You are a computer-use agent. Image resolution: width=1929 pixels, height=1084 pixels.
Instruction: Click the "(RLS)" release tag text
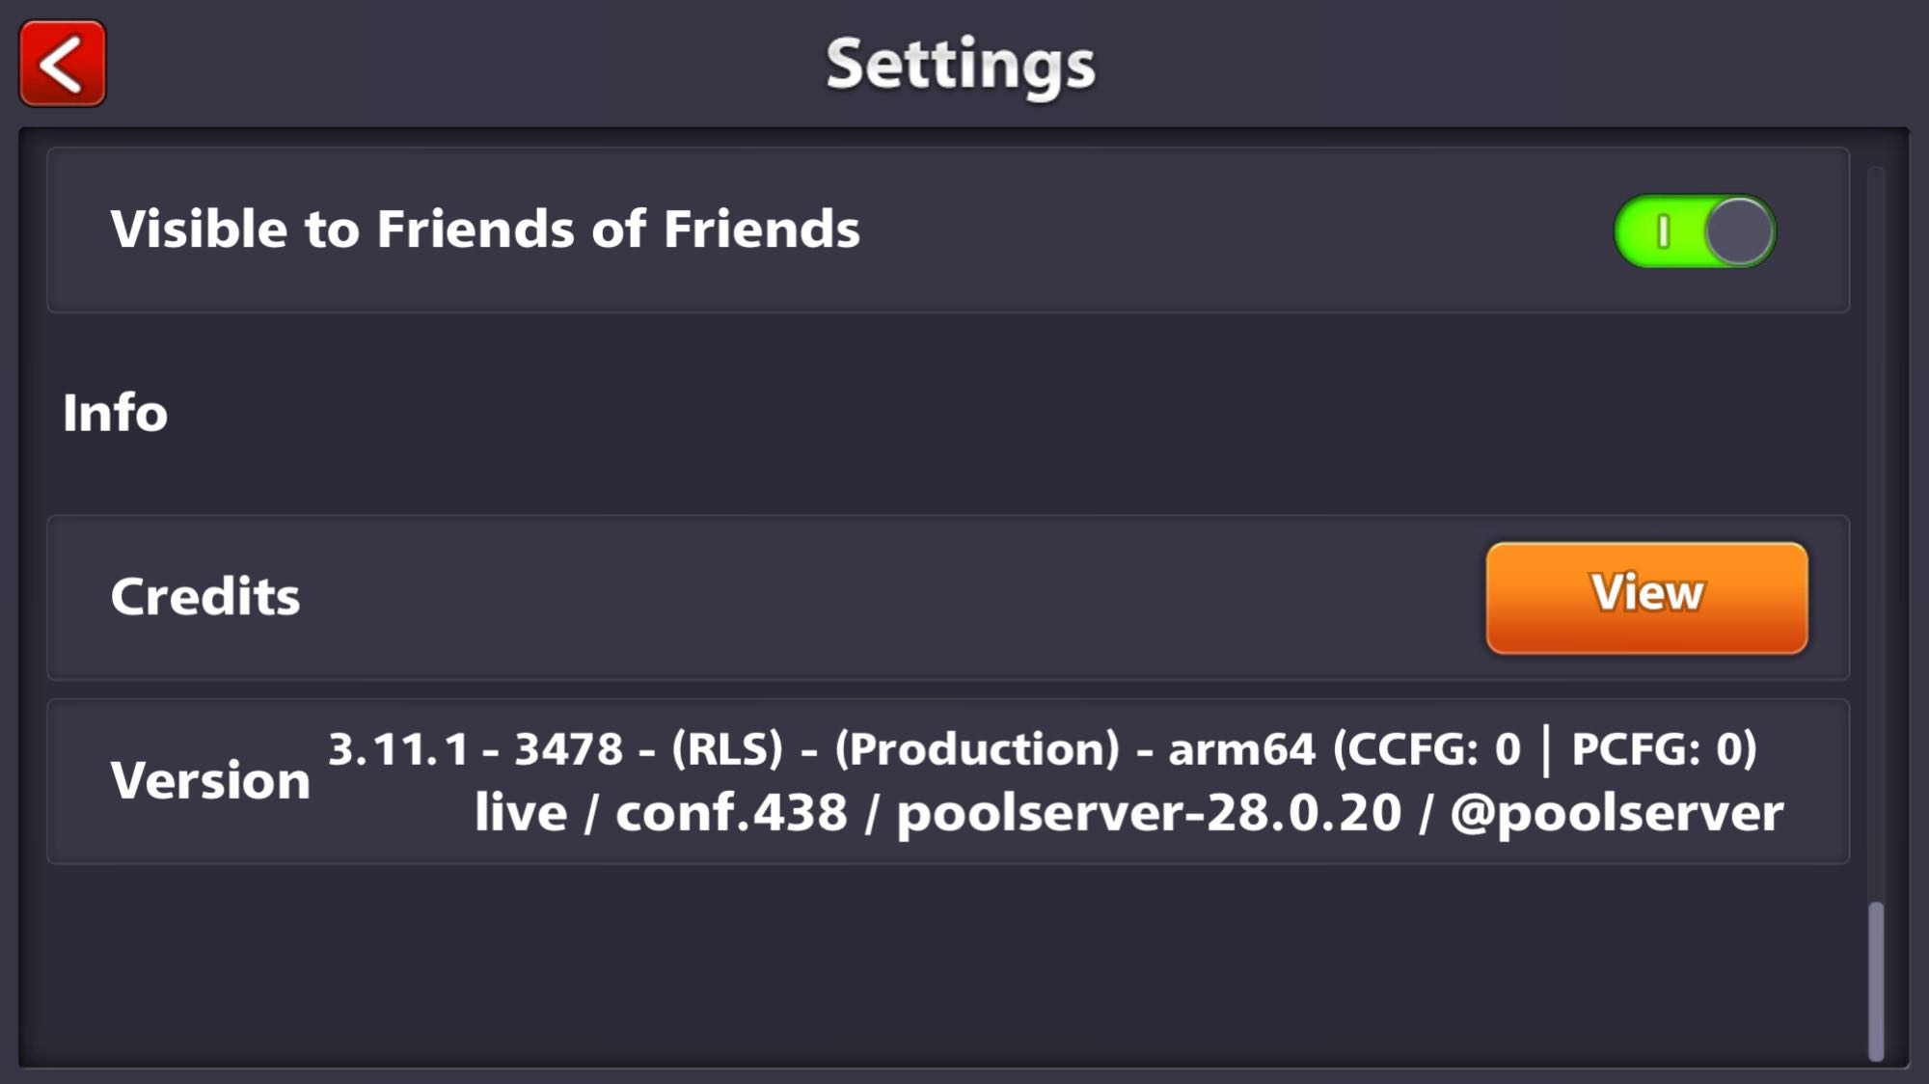[727, 749]
